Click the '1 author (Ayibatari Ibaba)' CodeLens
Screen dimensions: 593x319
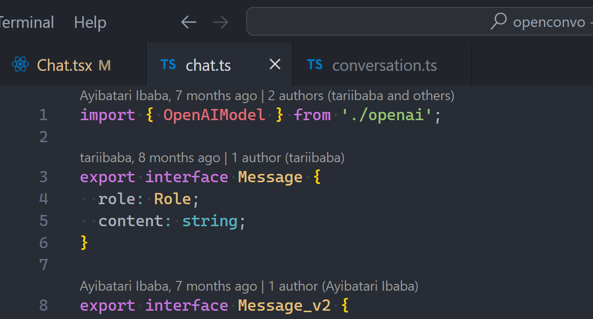[343, 286]
